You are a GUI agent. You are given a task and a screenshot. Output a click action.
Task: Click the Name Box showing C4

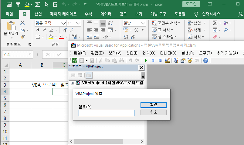point(17,54)
